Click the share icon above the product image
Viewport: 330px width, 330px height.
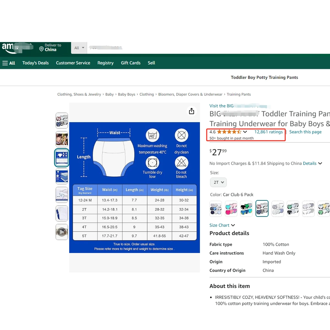pyautogui.click(x=192, y=111)
